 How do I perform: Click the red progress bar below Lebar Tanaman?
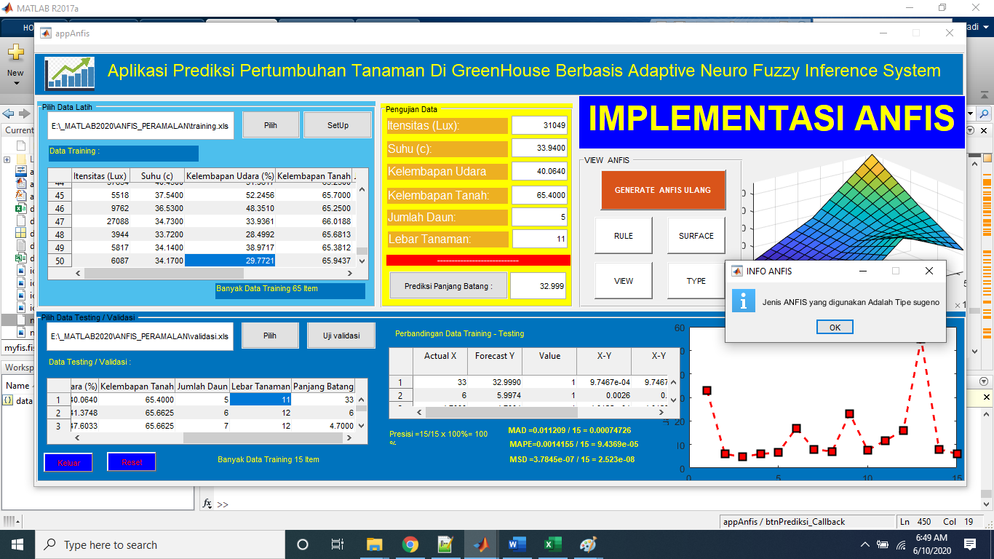point(477,259)
